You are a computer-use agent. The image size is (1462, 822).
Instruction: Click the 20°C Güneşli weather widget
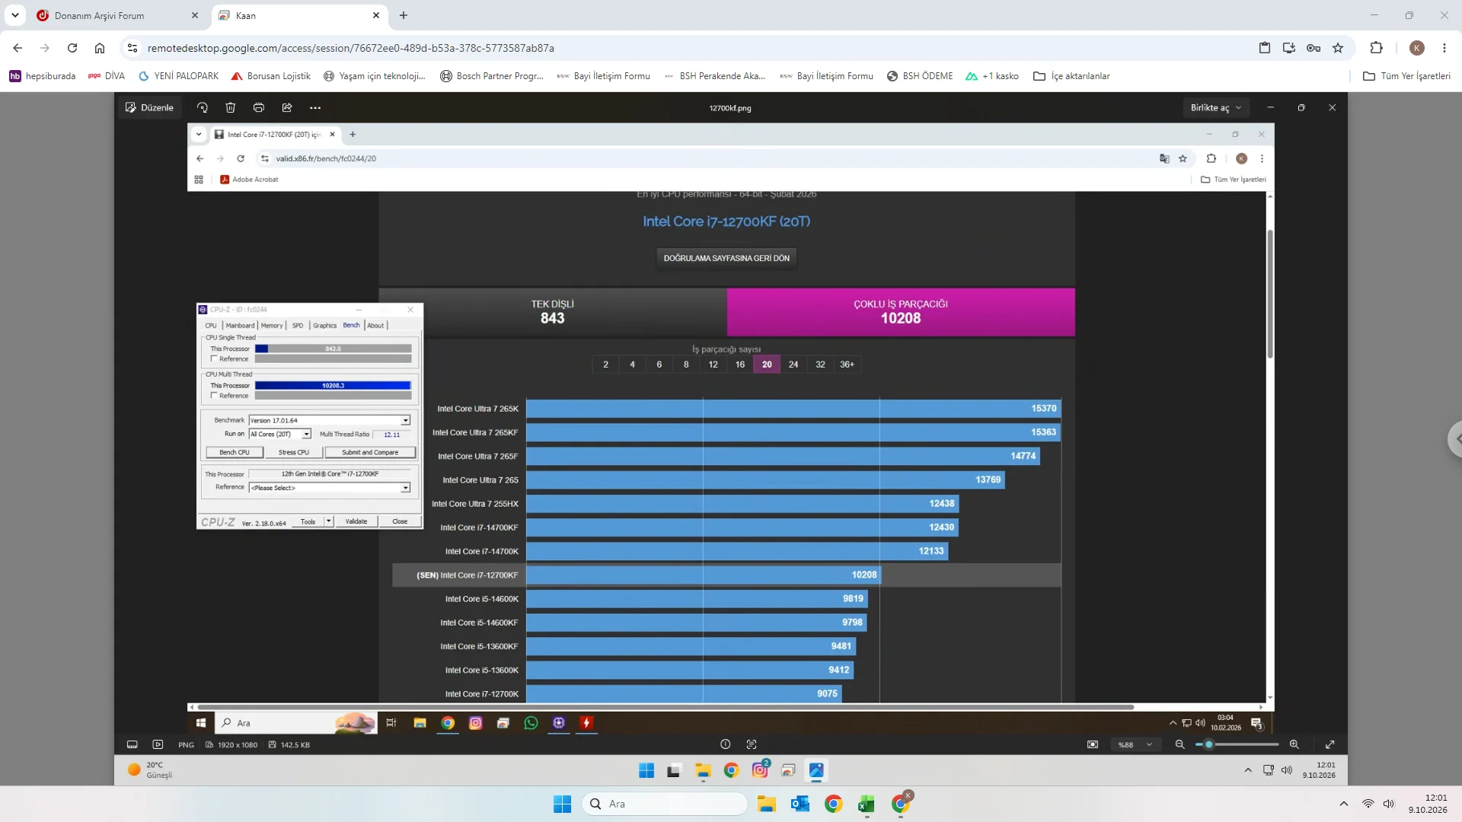(x=151, y=770)
